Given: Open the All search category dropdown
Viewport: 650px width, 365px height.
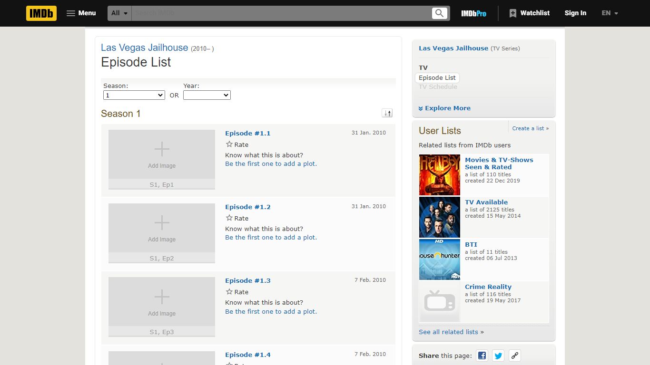Looking at the screenshot, I should 119,13.
